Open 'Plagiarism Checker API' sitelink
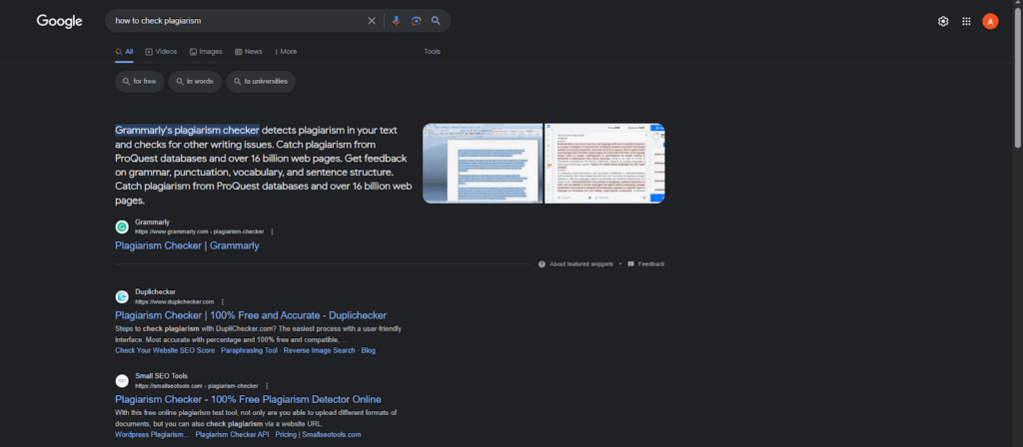This screenshot has width=1023, height=447. [232, 435]
